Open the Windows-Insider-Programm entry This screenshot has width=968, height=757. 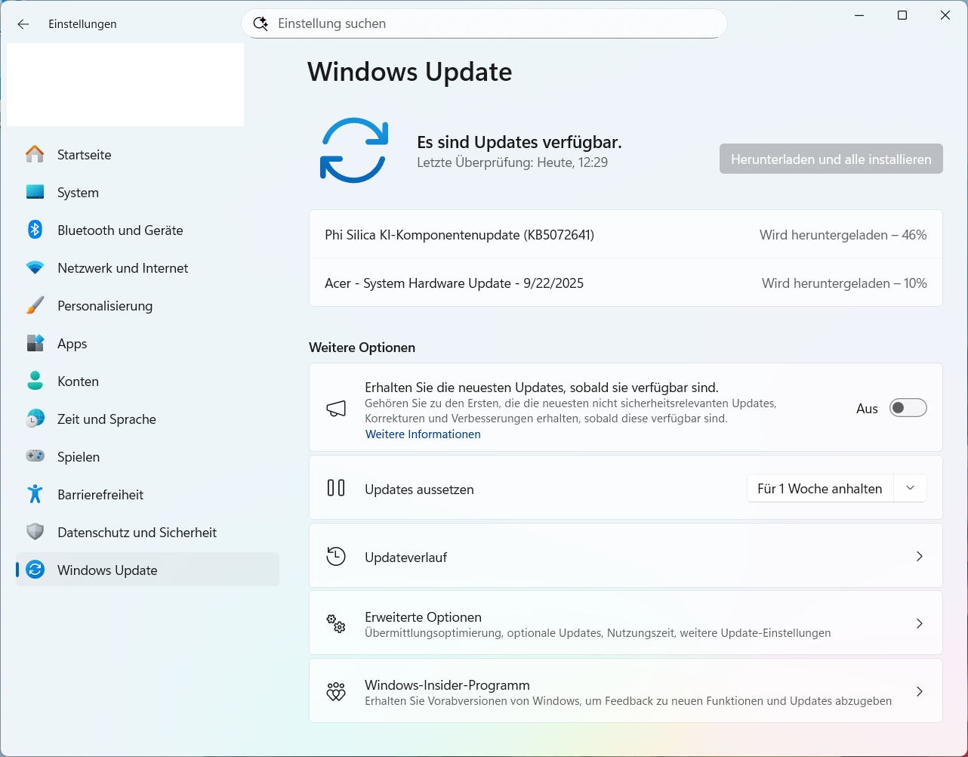626,691
